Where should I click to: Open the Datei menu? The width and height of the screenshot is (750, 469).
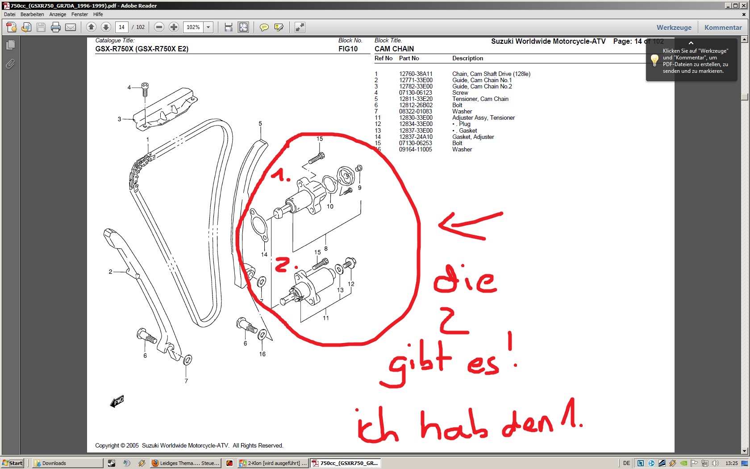10,14
